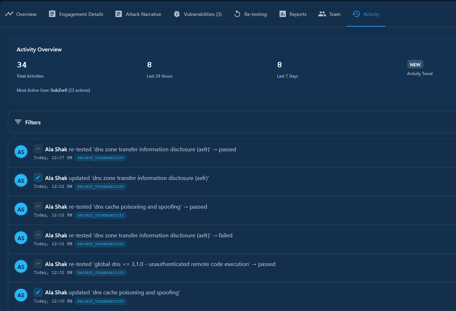Screen dimensions: 456x311
Task: Click pencil edit icon on updated axfr entry
Action: (x=38, y=177)
